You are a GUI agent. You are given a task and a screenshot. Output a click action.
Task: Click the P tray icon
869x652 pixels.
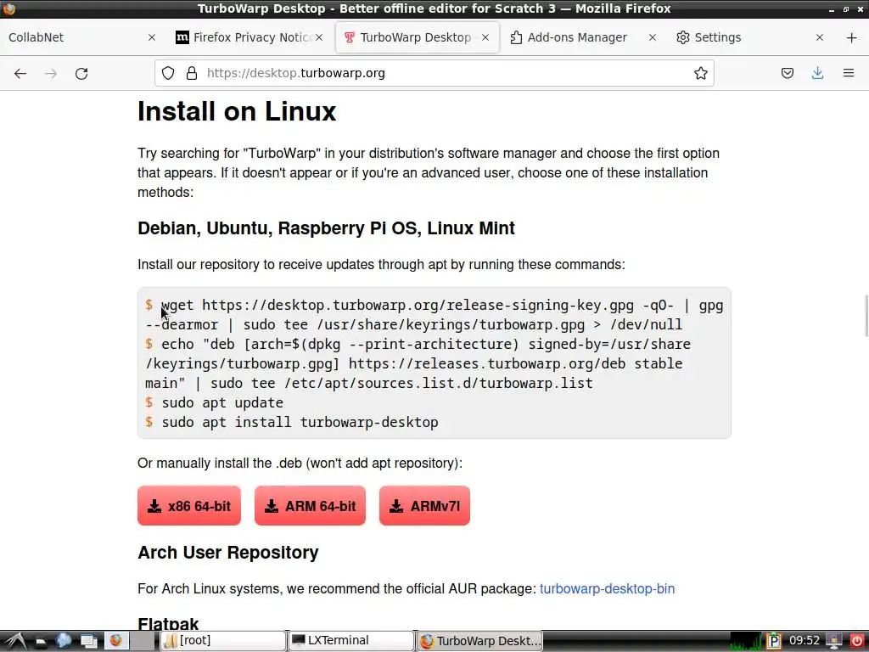pos(773,641)
